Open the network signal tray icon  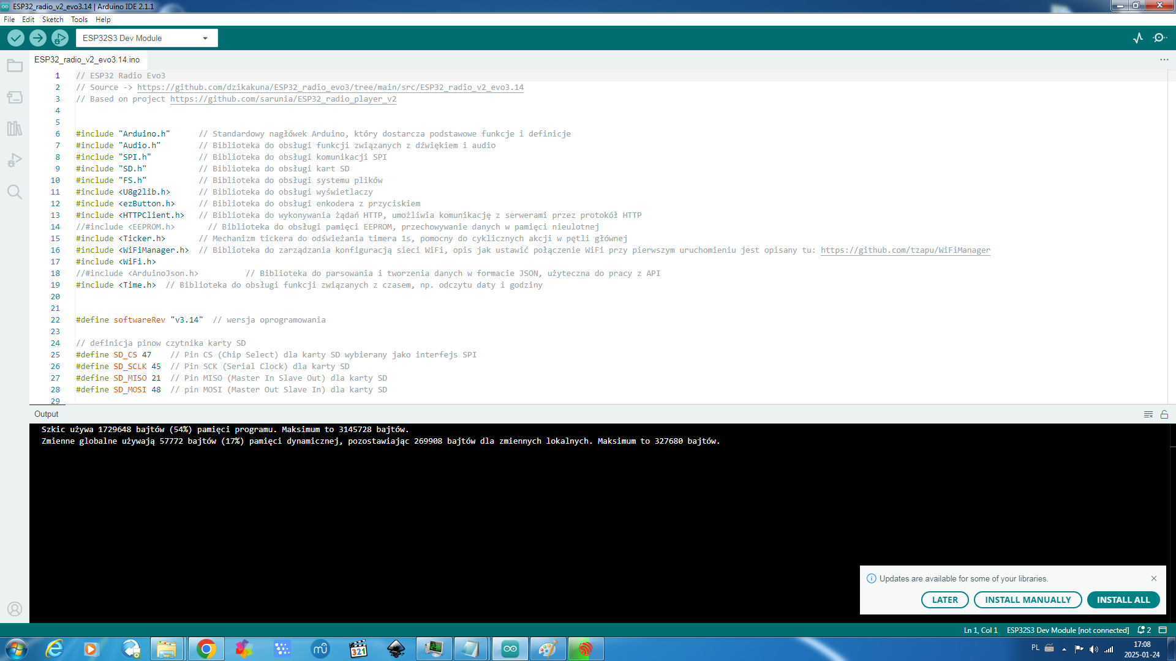tap(1109, 649)
